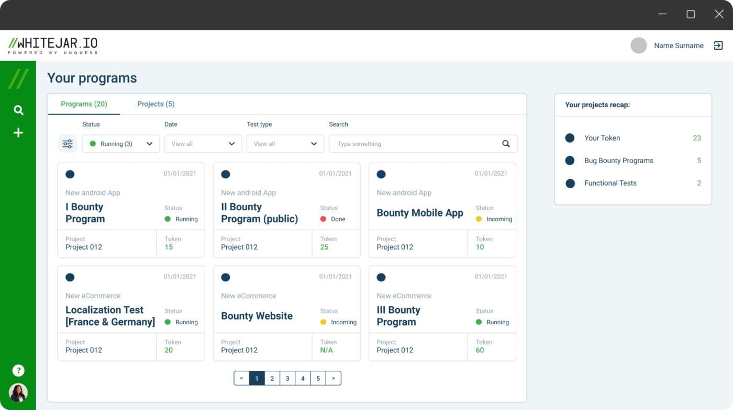Go to page 5 in pagination
733x410 pixels.
point(318,378)
